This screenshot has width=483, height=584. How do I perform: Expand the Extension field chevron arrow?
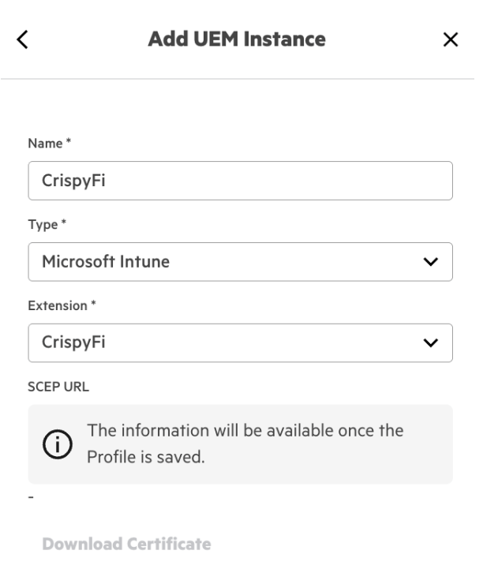tap(431, 343)
